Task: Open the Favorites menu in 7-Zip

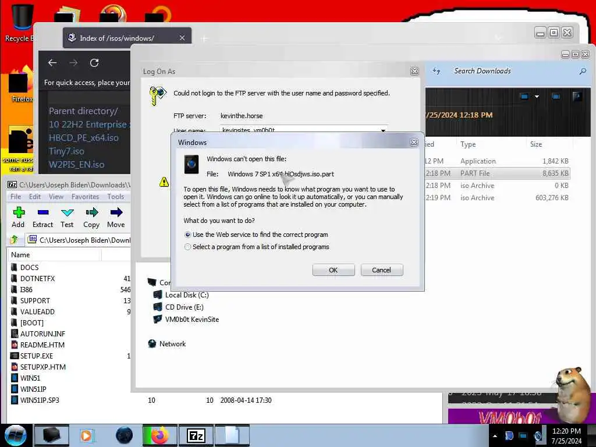Action: [x=85, y=197]
